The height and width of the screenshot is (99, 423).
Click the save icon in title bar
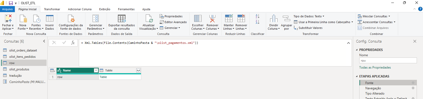(11, 3)
